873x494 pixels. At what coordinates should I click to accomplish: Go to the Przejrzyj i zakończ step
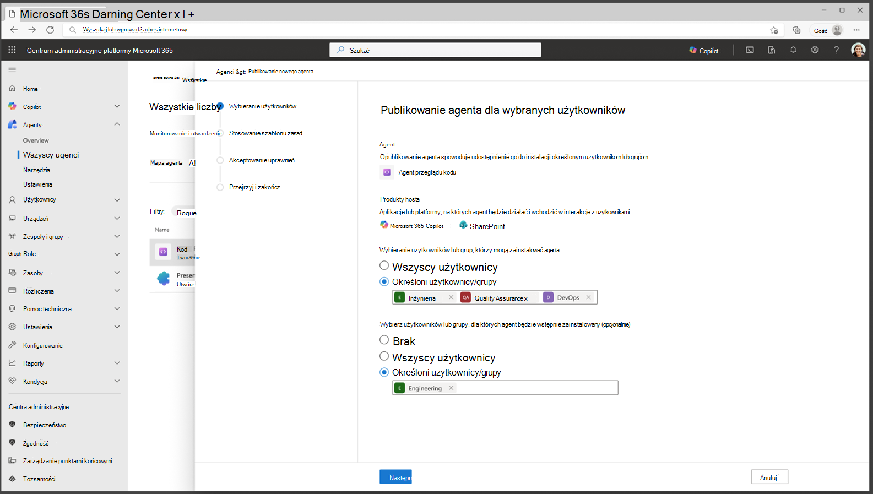[254, 187]
